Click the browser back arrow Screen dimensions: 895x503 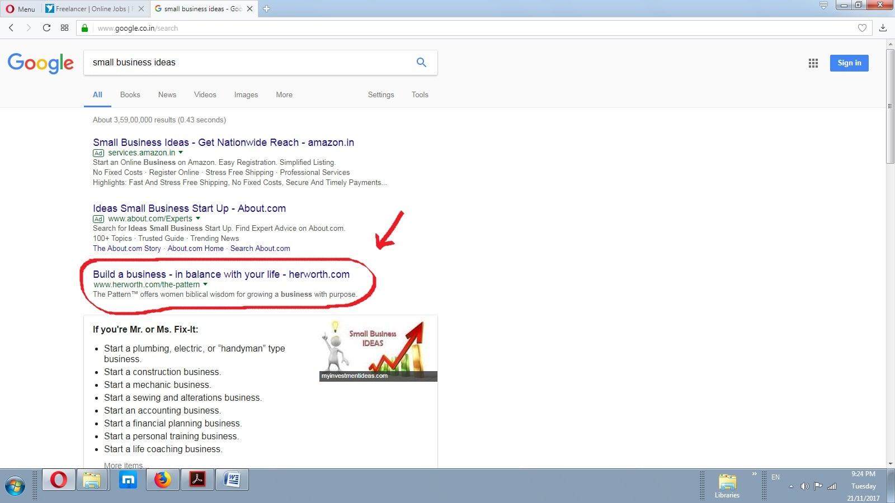tap(11, 28)
